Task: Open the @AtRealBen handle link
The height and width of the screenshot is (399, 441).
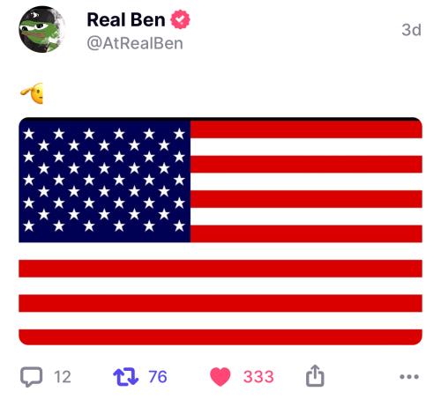Action: click(x=135, y=43)
